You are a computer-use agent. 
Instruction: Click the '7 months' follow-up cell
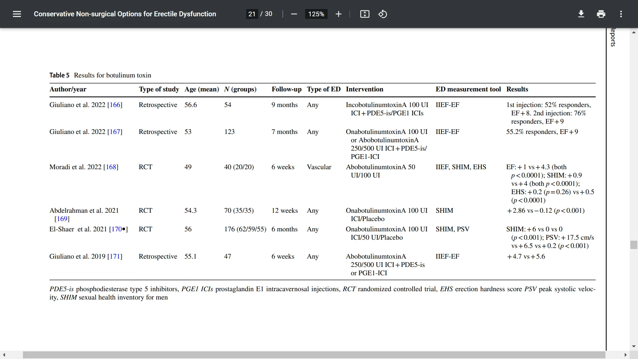pos(284,132)
